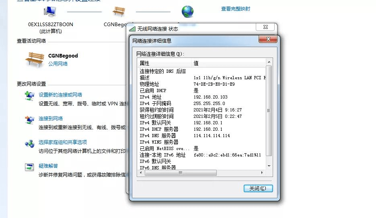376x218 pixels.
Task: Click the vertical scrollbar thumb
Action: (x=269, y=111)
